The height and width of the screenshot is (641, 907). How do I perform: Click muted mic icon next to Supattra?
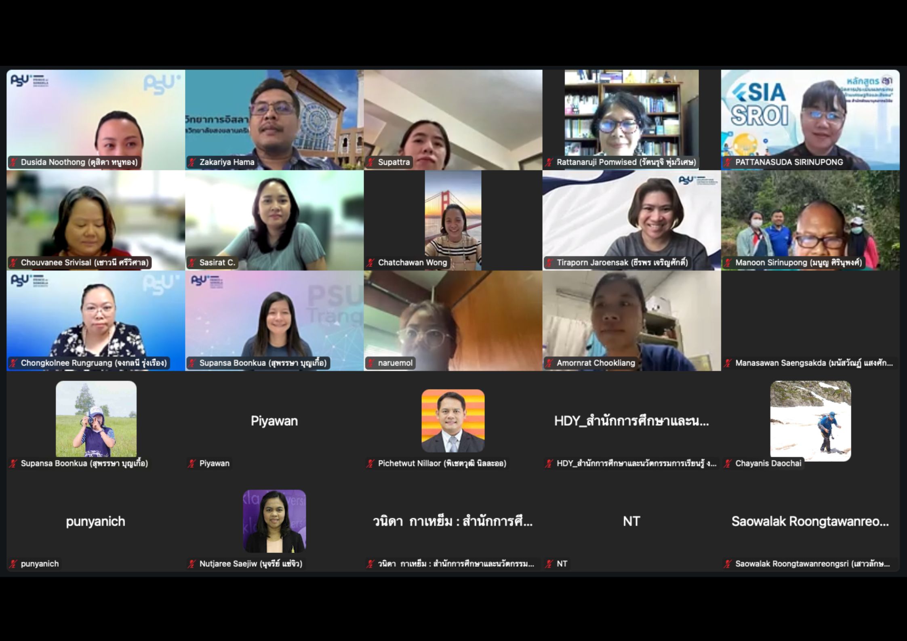pos(371,162)
